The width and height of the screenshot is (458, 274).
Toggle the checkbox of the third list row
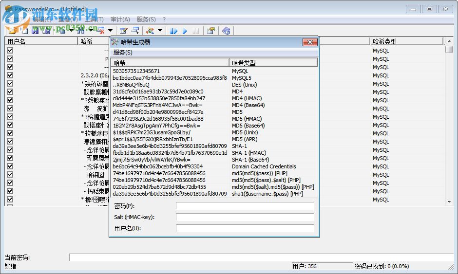(x=10, y=67)
